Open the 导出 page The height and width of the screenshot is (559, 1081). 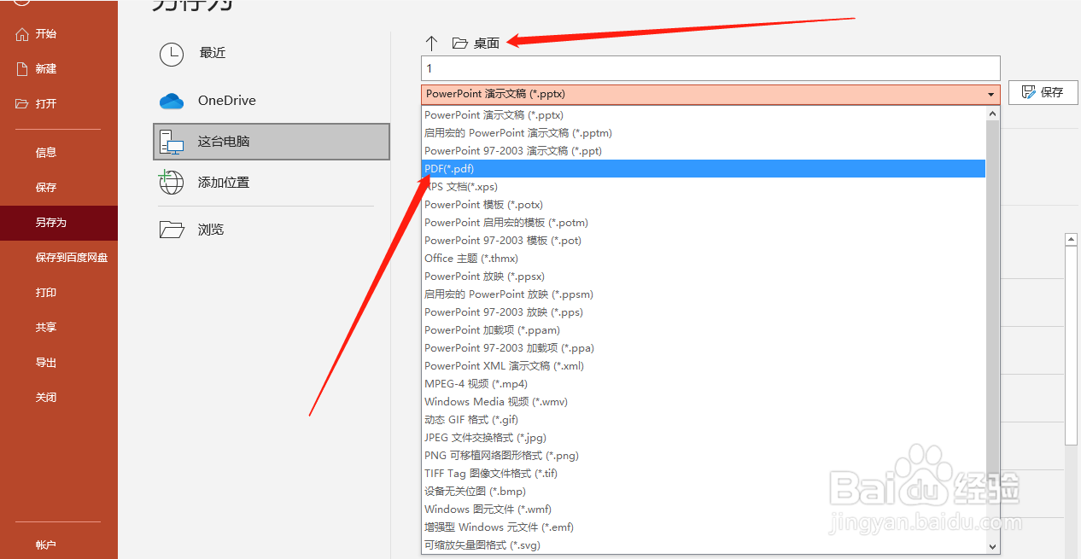46,363
